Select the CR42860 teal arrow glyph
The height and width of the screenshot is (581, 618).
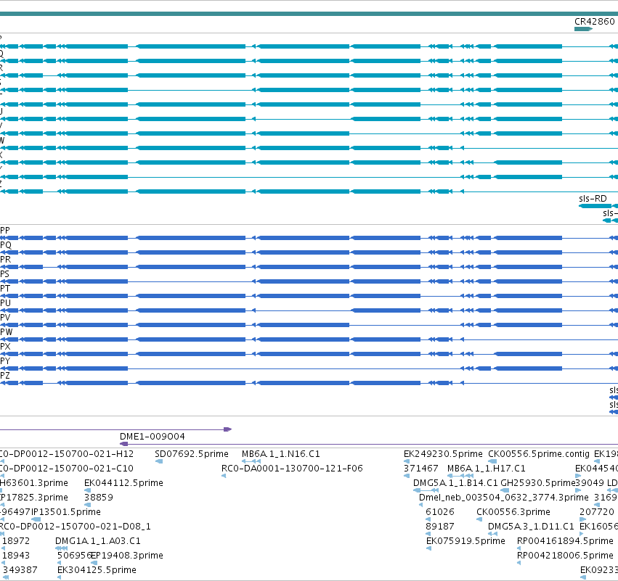(x=584, y=29)
